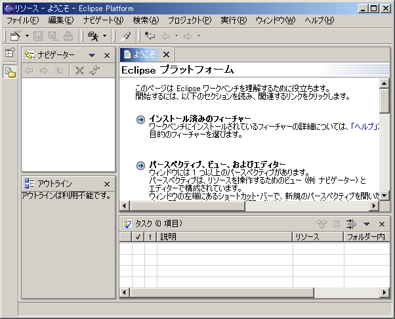Click the External Tools run icon
Viewport: 395px width, 319px height.
click(93, 36)
